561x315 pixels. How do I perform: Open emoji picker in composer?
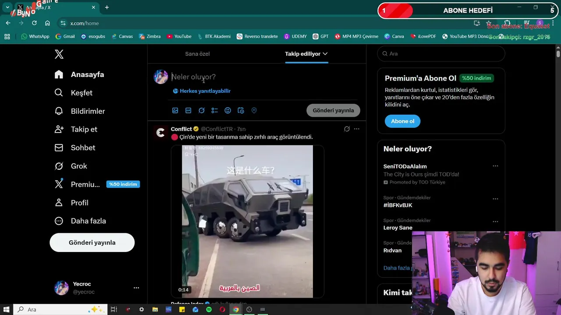point(228,111)
